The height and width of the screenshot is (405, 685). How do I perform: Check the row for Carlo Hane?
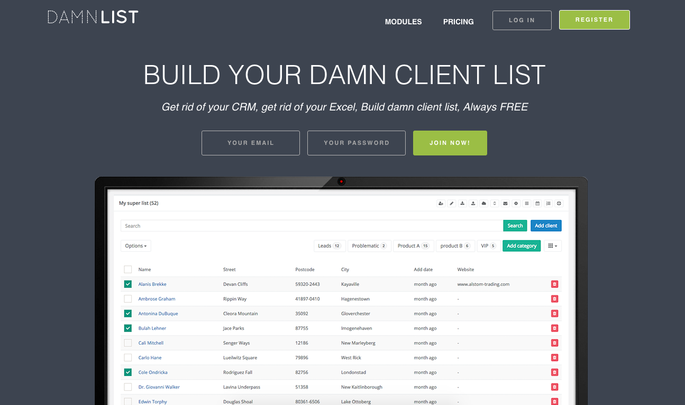(127, 357)
